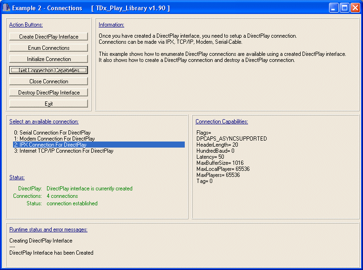
Task: Click Create DirectPlay Interface button
Action: [x=48, y=37]
